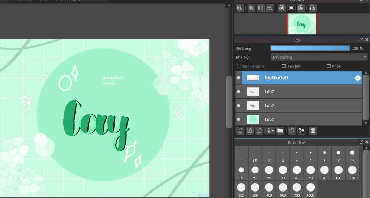370x198 pixels.
Task: Select brush size 200
Action: coord(241,189)
